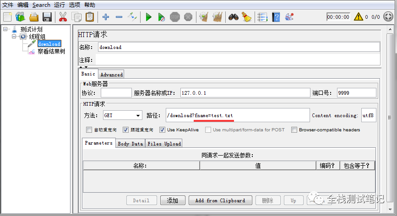Switch to the Files Upload tab

[x=164, y=144]
